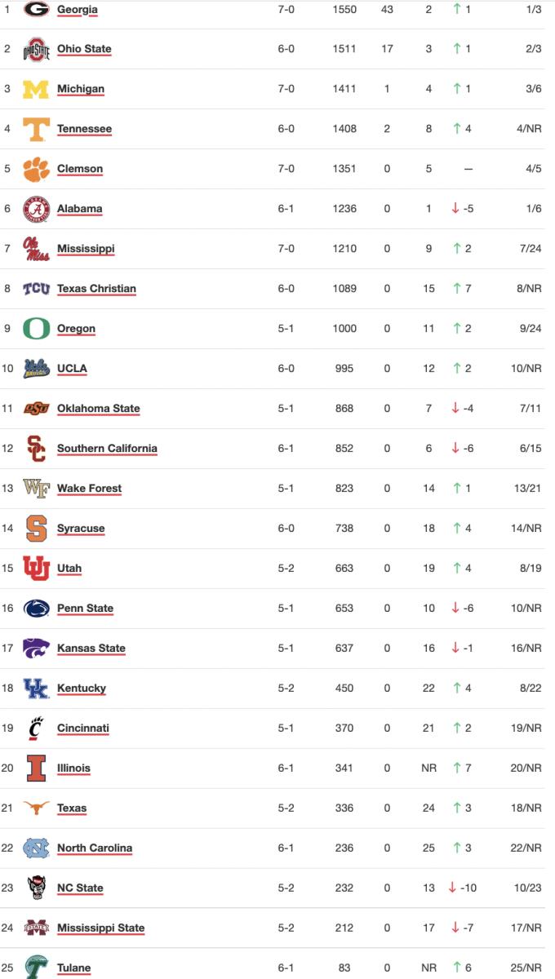Screen dimensions: 555x979
Task: Click the Penn State lion logo
Action: (36, 609)
